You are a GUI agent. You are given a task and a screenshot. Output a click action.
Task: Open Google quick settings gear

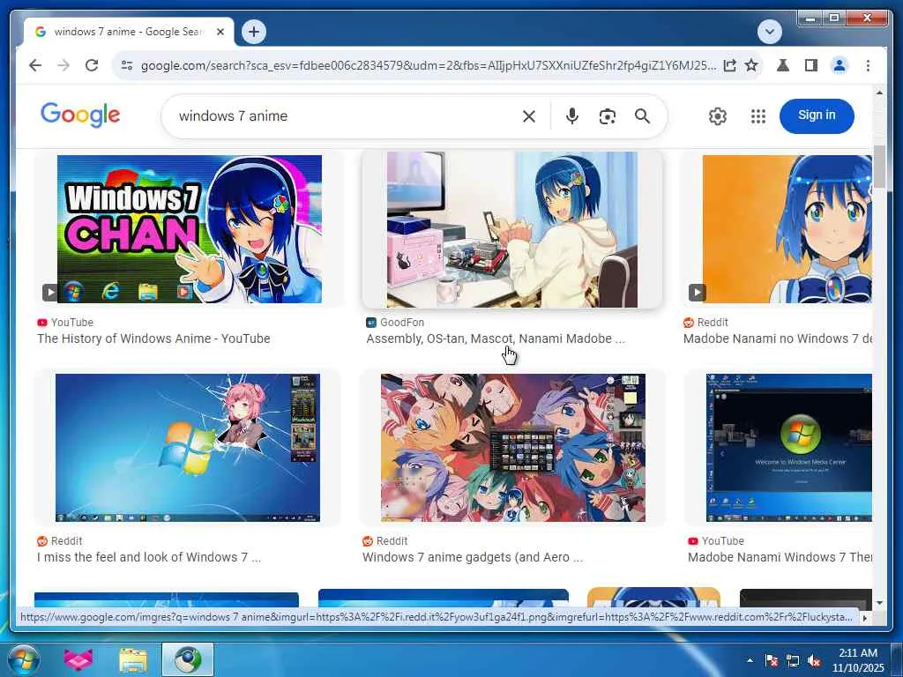(718, 116)
